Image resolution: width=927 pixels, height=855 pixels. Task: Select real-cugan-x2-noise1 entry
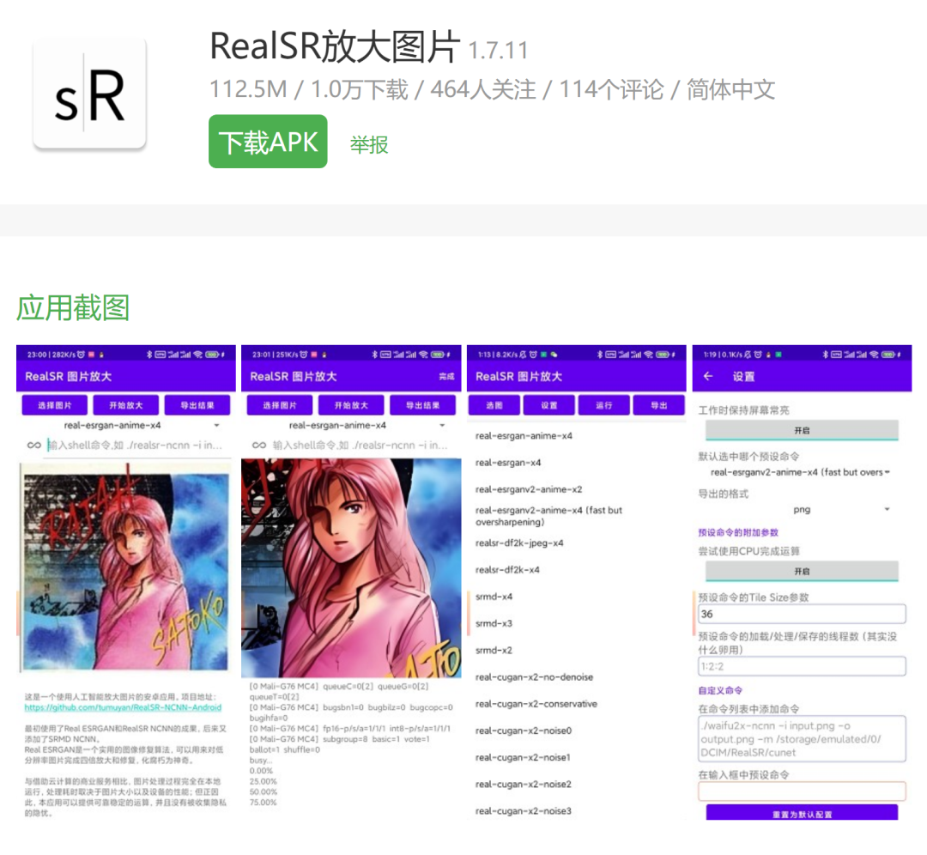(523, 757)
